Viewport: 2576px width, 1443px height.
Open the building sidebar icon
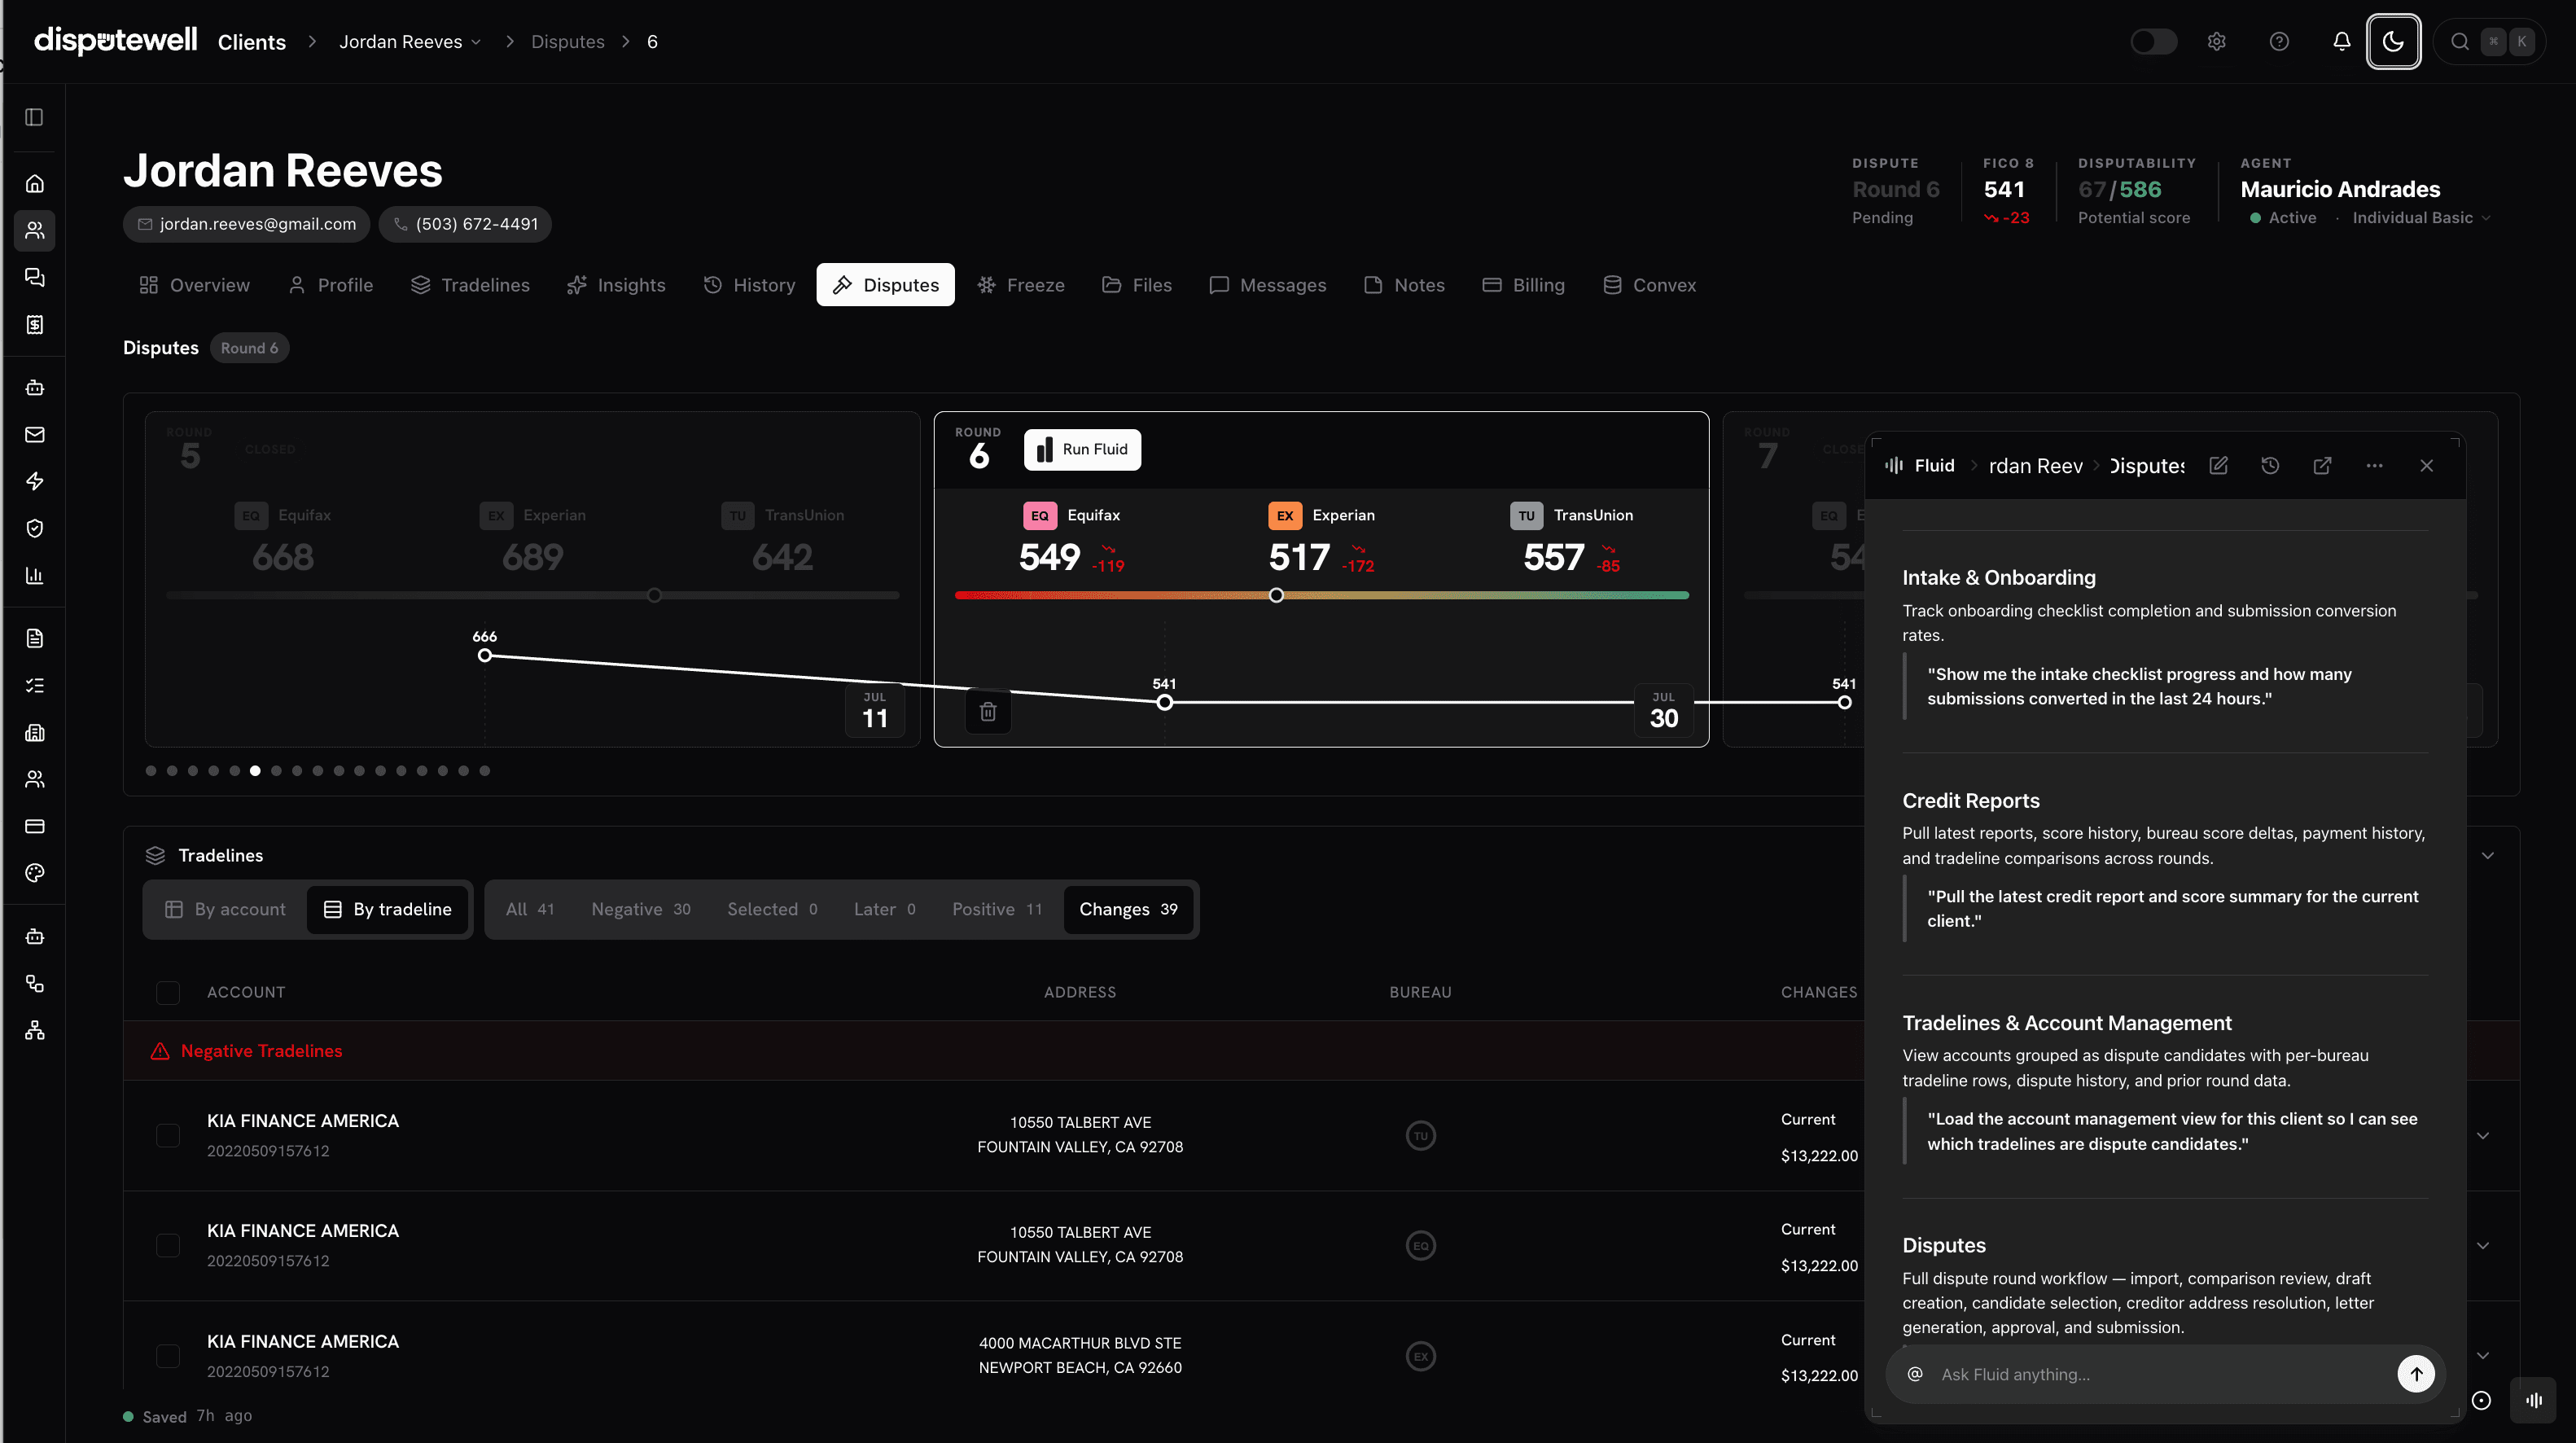[x=34, y=733]
